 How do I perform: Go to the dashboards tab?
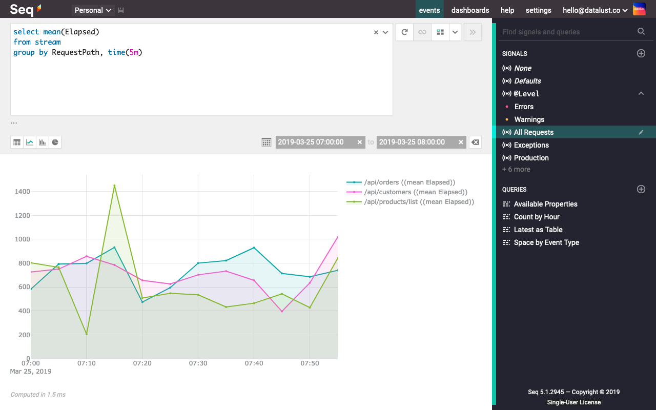click(470, 10)
